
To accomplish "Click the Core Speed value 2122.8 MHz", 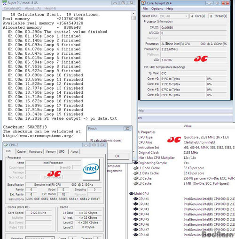I will [39, 213].
